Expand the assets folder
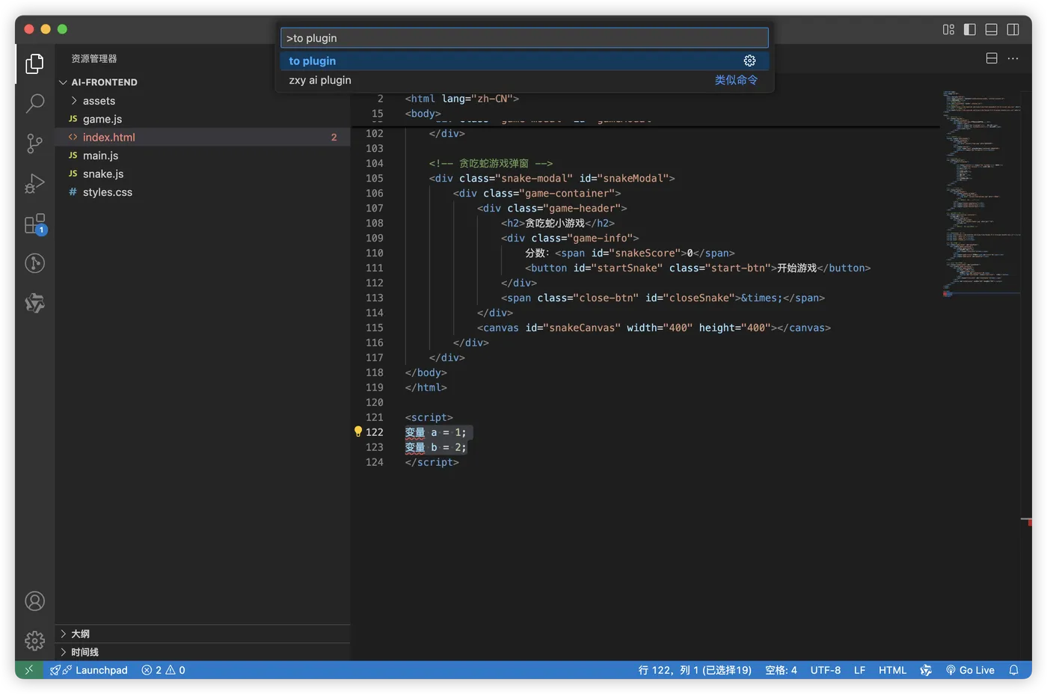The width and height of the screenshot is (1047, 694). coord(99,101)
